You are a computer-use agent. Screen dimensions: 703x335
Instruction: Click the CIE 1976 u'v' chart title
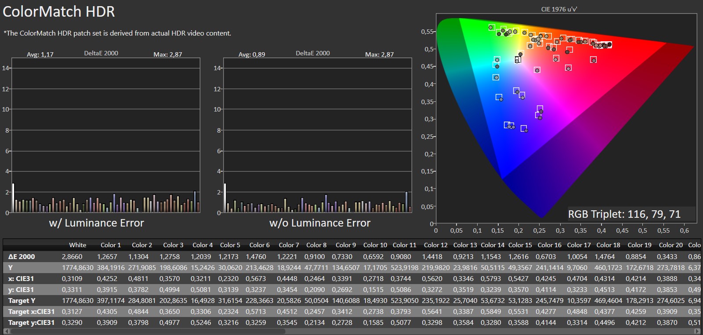click(x=559, y=9)
